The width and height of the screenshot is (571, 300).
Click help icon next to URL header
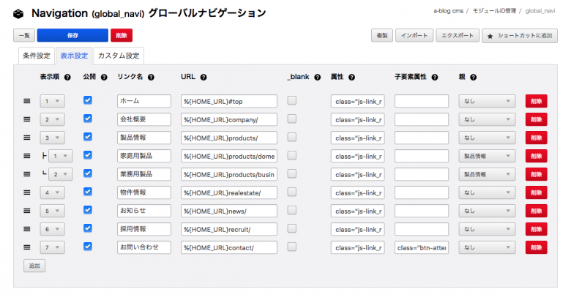pos(203,77)
